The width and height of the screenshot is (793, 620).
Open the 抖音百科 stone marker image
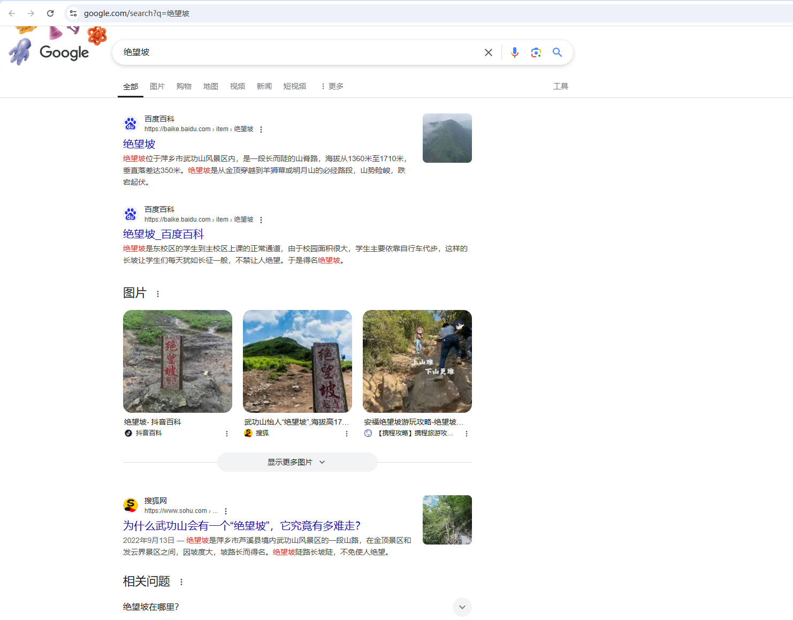tap(178, 361)
